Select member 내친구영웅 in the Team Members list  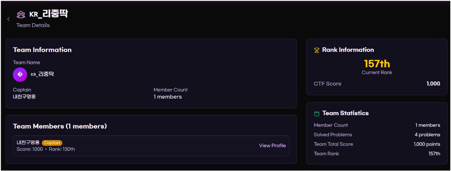coord(28,143)
